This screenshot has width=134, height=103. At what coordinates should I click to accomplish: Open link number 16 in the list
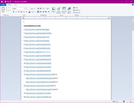click(39, 97)
